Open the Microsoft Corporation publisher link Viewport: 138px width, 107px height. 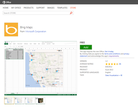pos(36,32)
